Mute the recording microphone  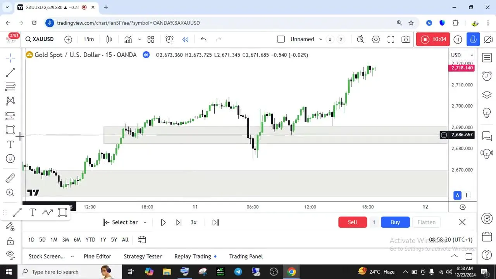(x=473, y=39)
